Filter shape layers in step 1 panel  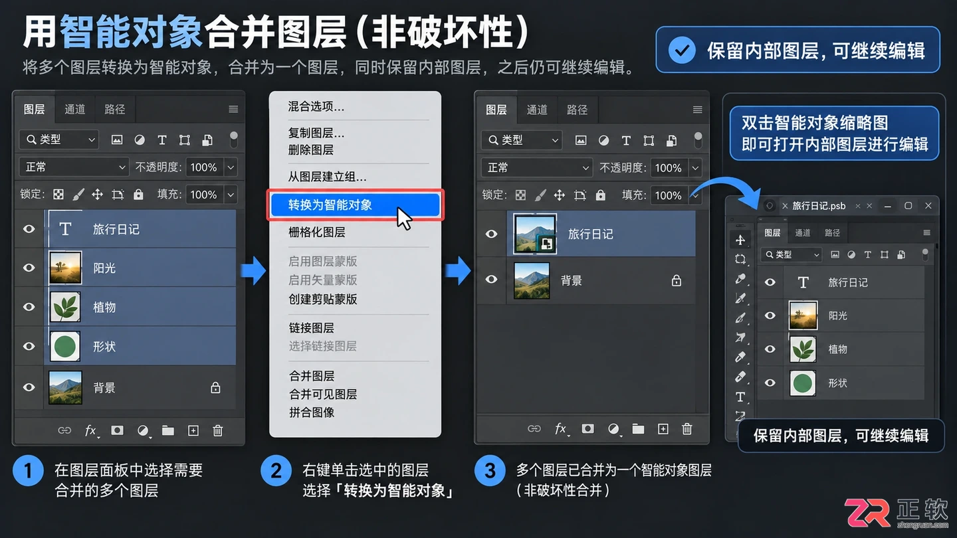[x=185, y=140]
